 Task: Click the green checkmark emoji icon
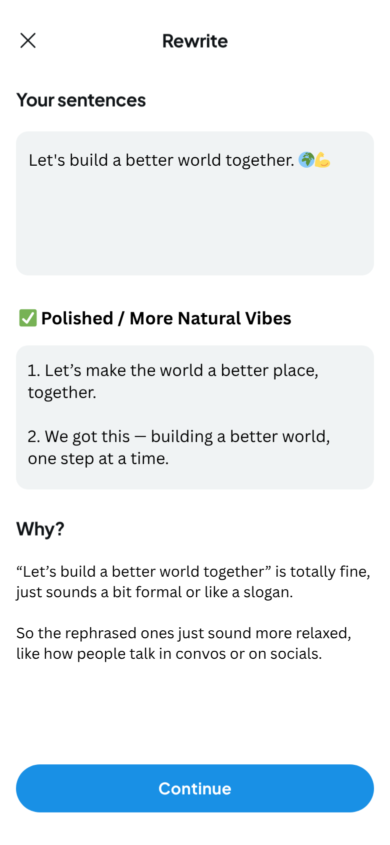click(28, 318)
